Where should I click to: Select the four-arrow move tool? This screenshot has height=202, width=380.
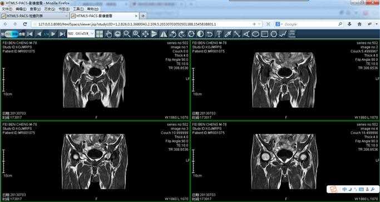click(145, 34)
